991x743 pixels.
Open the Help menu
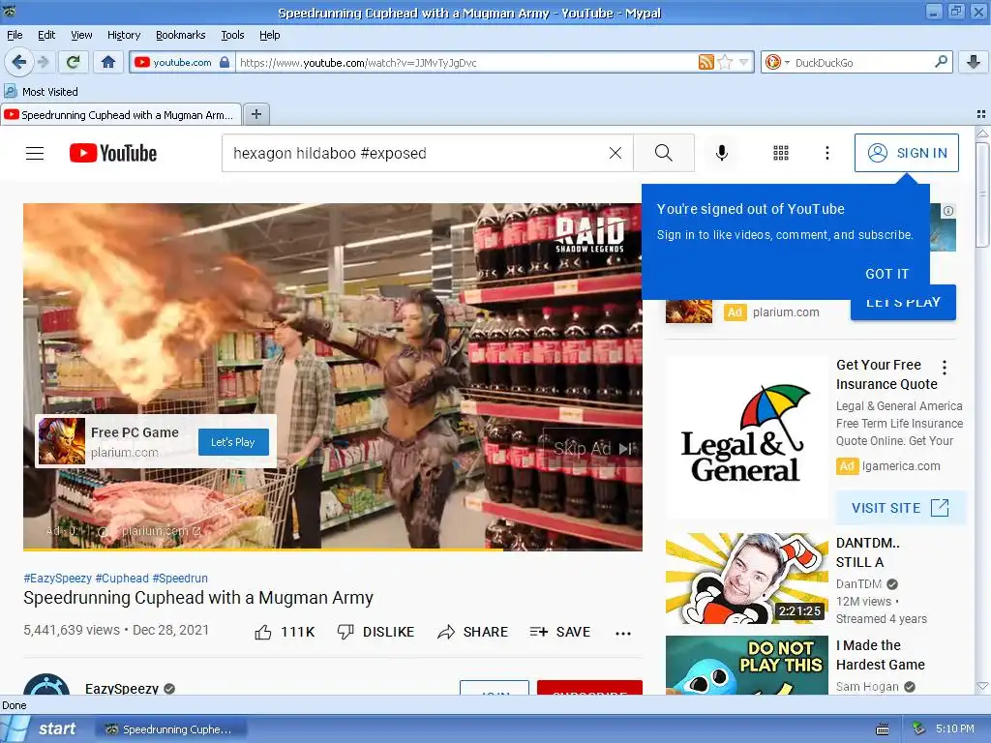tap(269, 35)
